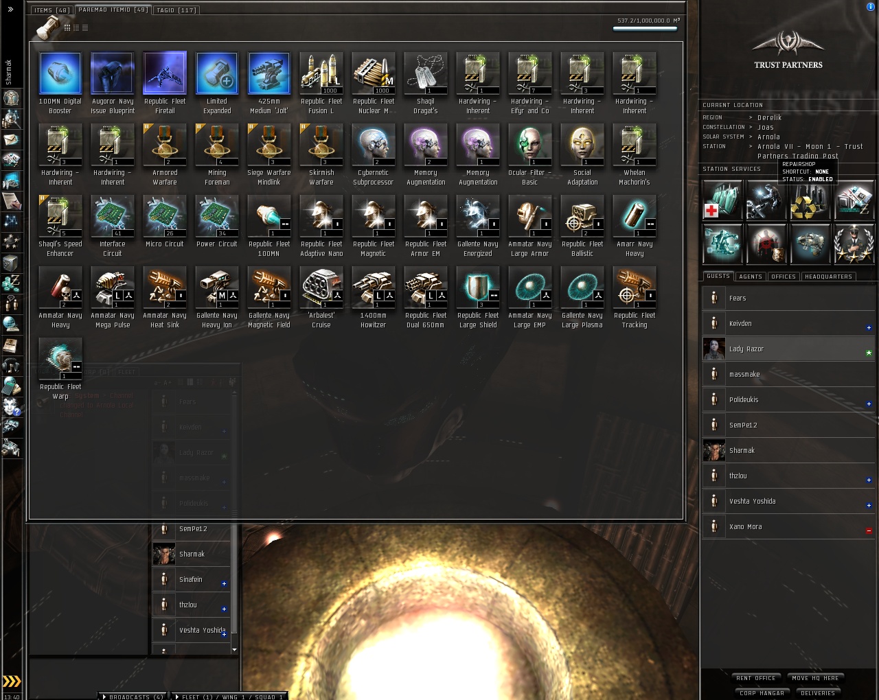Open People and Places magnifier icon
This screenshot has height=700, width=879.
pos(11,119)
